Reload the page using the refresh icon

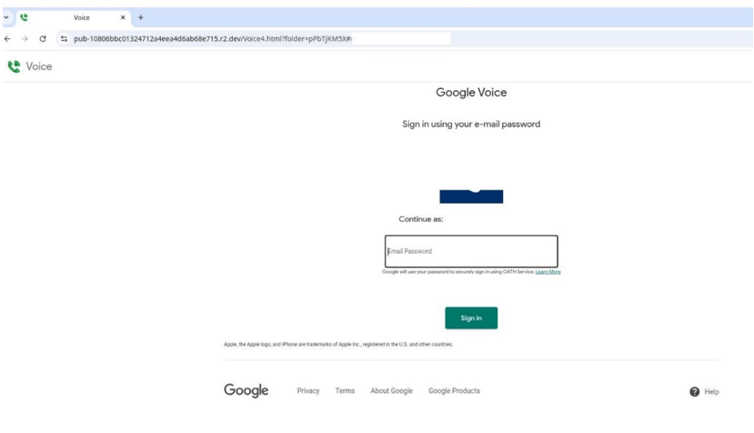pyautogui.click(x=43, y=39)
